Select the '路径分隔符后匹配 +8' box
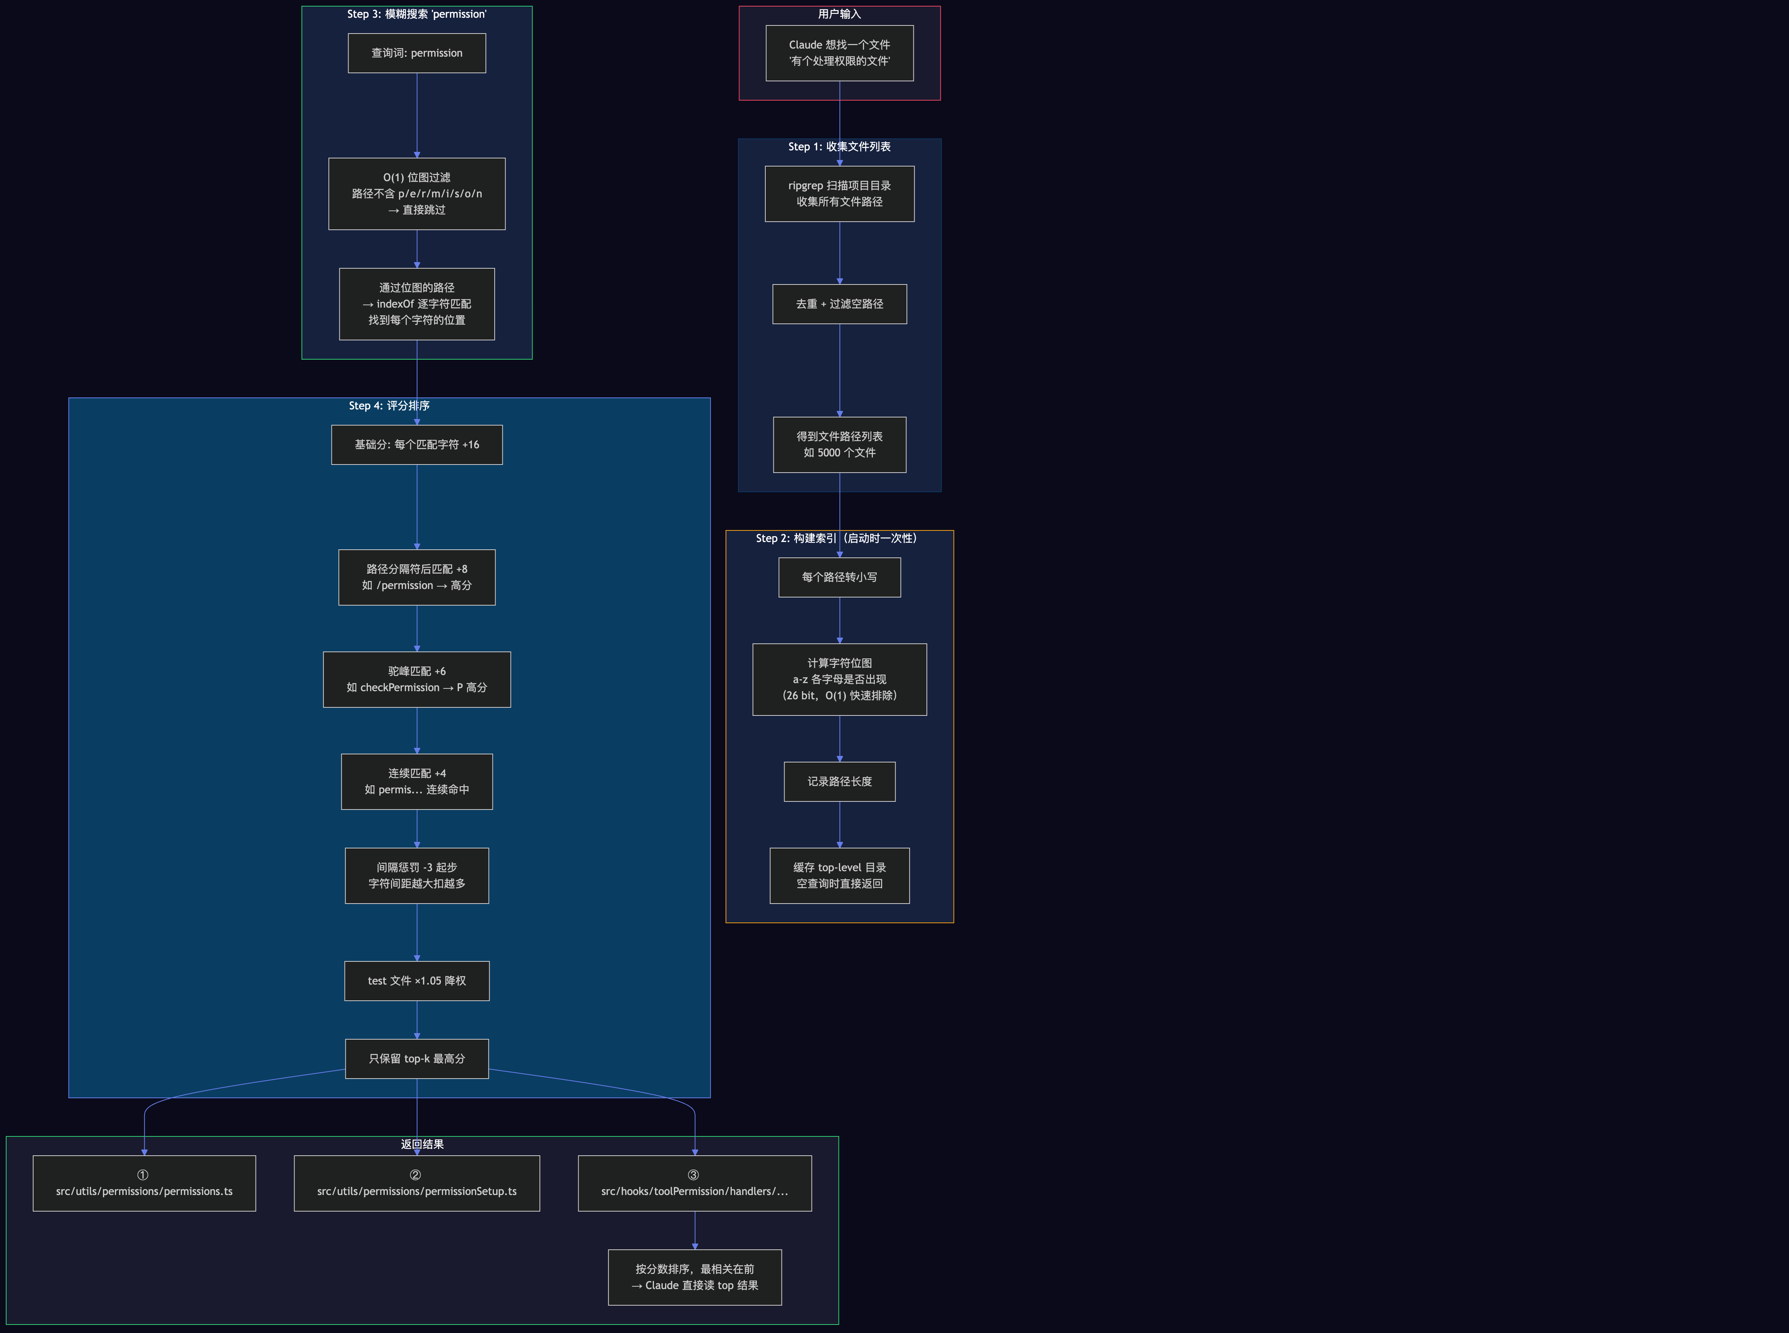This screenshot has width=1789, height=1333. click(416, 577)
